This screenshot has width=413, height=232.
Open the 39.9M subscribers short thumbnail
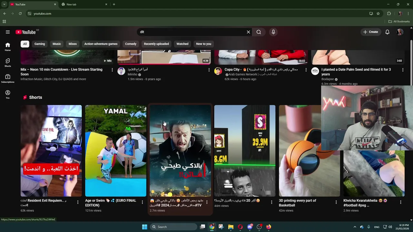(x=245, y=151)
